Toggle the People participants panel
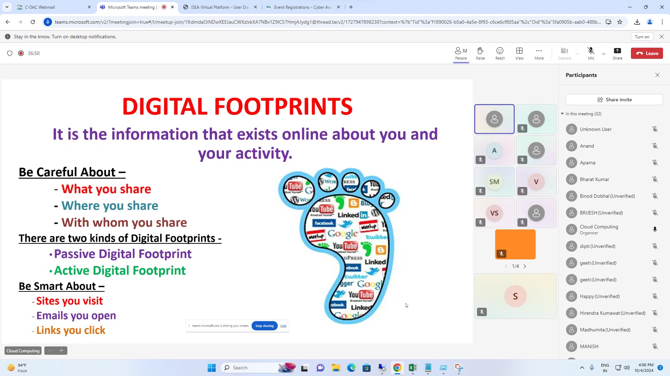The width and height of the screenshot is (670, 376). click(x=461, y=53)
